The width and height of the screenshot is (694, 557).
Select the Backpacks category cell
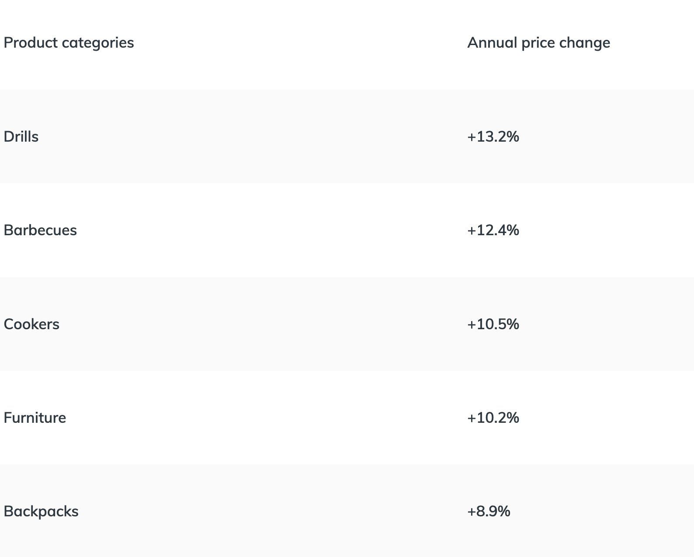41,512
